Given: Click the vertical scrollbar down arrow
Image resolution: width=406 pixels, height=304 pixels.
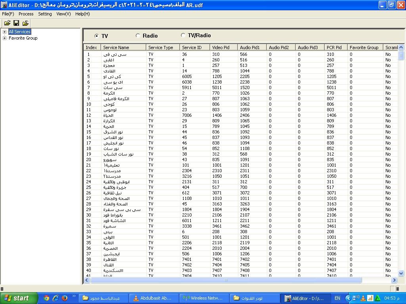Looking at the screenshot, I should (x=401, y=273).
